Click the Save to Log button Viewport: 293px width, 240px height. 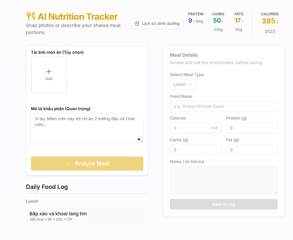point(224,204)
